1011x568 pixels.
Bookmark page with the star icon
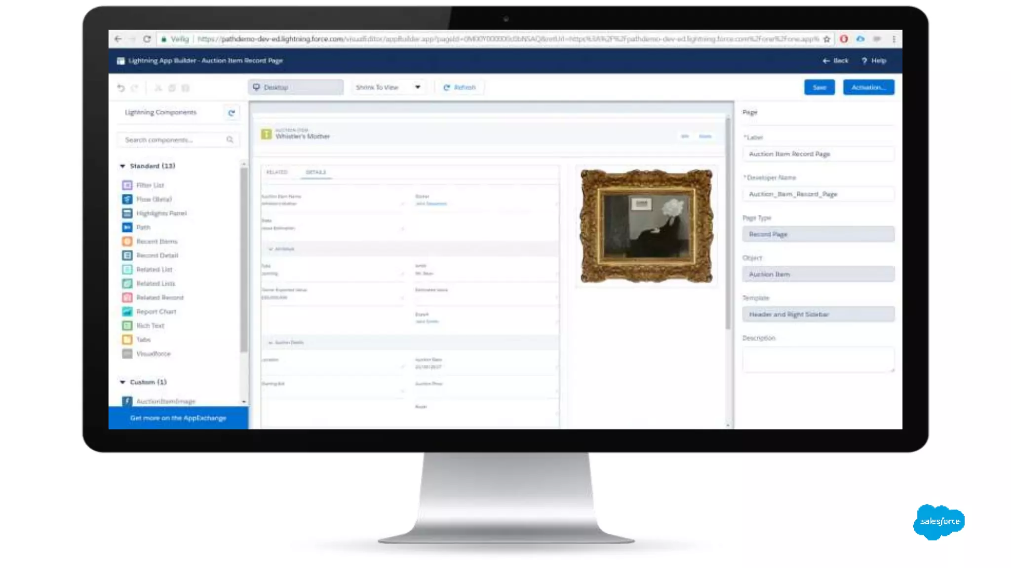(x=827, y=39)
